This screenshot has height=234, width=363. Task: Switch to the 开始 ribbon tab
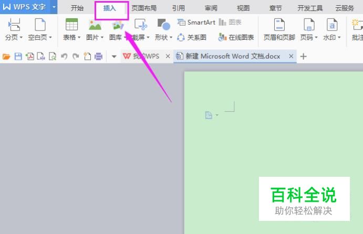(x=77, y=8)
